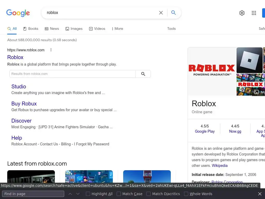The height and width of the screenshot is (199, 265).
Task: Open the Roblox main result link
Action: 15,57
